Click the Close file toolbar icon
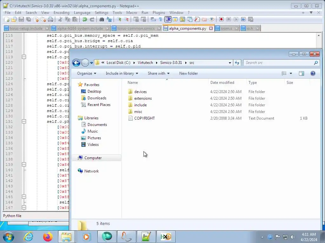 [36, 19]
